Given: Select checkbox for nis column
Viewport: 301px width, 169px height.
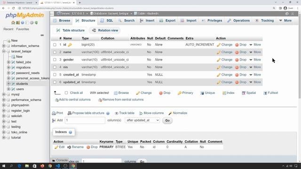Looking at the screenshot, I should [55, 67].
